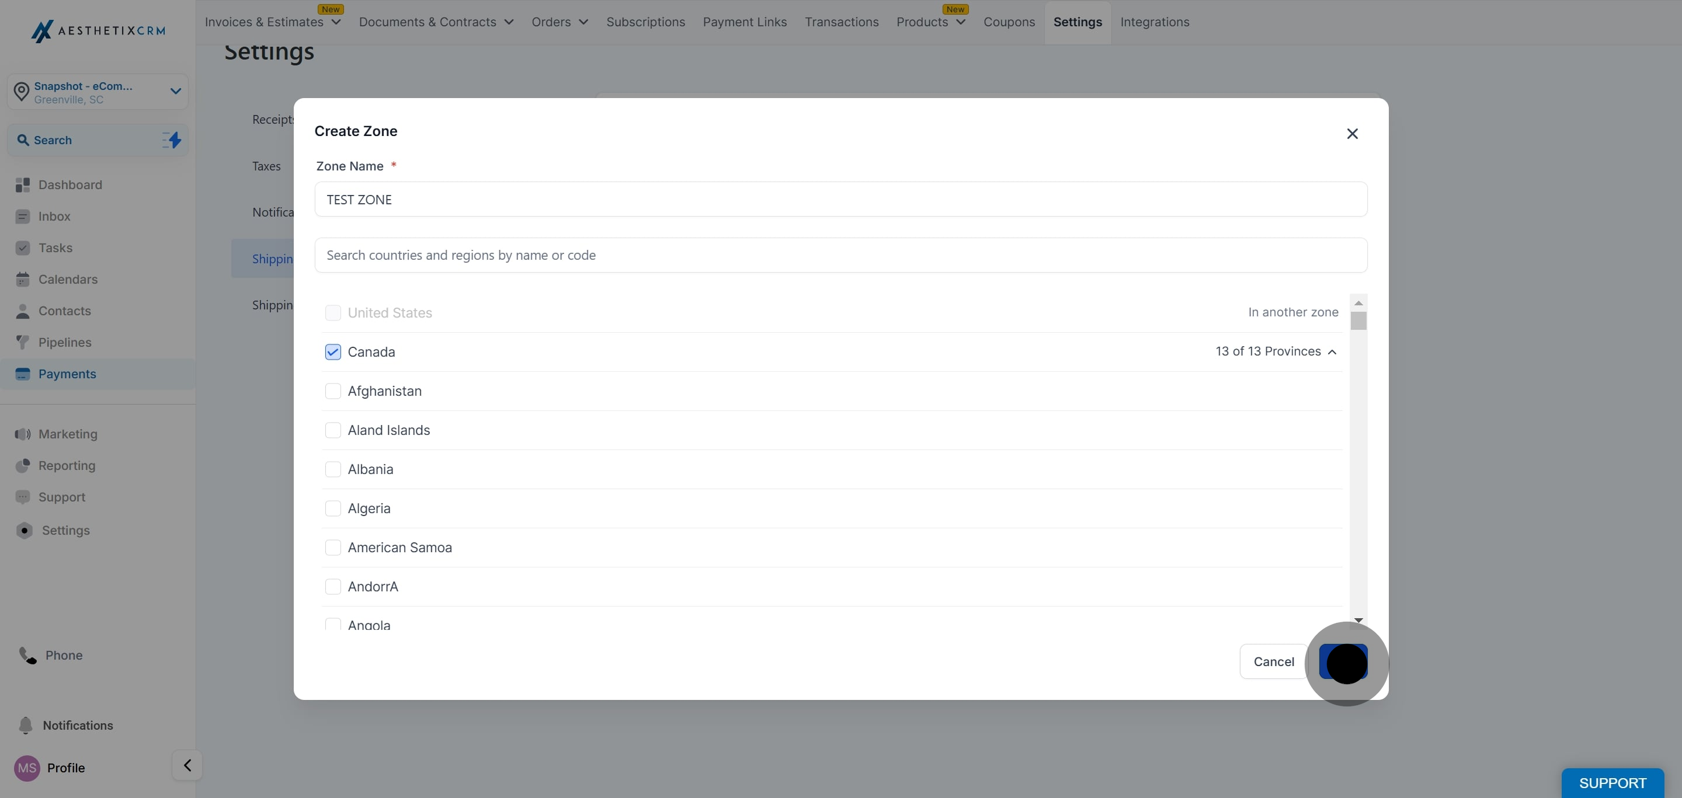Open the Calendars icon in sidebar

[23, 279]
